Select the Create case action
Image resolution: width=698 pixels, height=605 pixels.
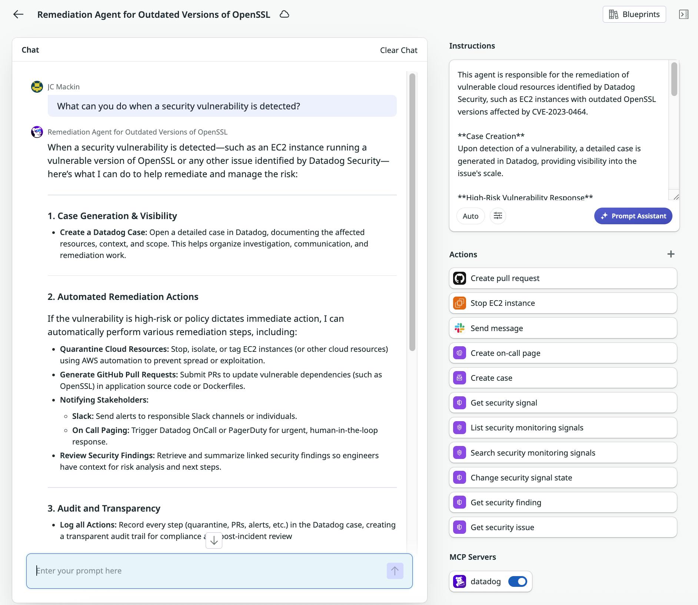pyautogui.click(x=562, y=378)
